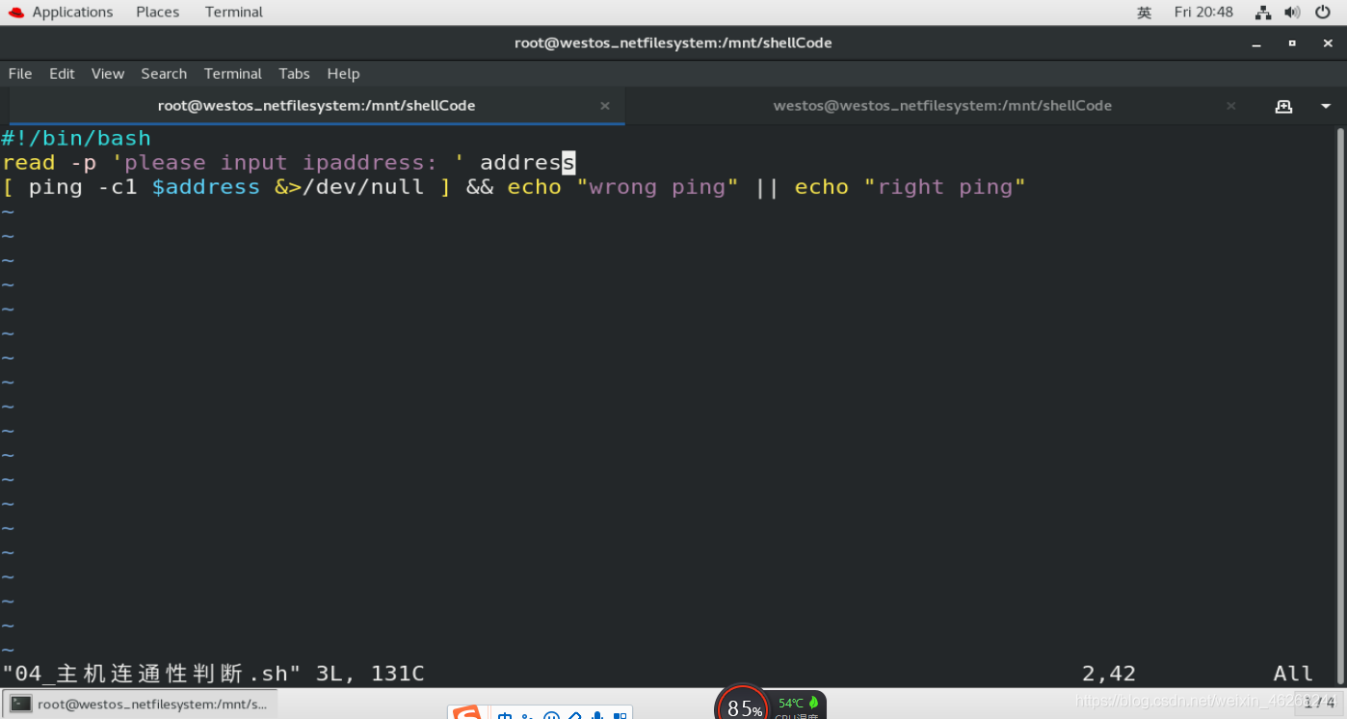1347x719 pixels.
Task: Open the Search menu
Action: coord(164,73)
